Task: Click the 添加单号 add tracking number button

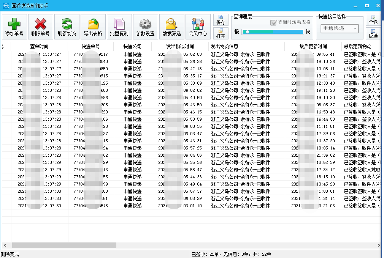Action: 14,27
